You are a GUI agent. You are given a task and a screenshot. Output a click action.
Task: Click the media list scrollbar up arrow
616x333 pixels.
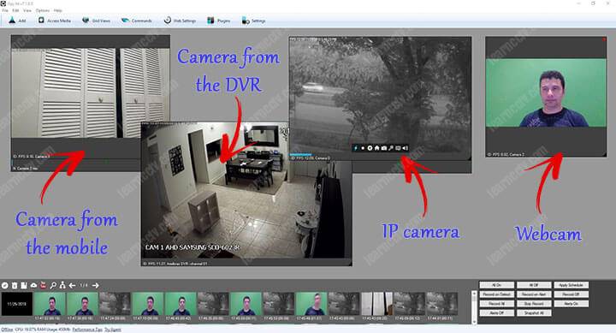[x=474, y=294]
